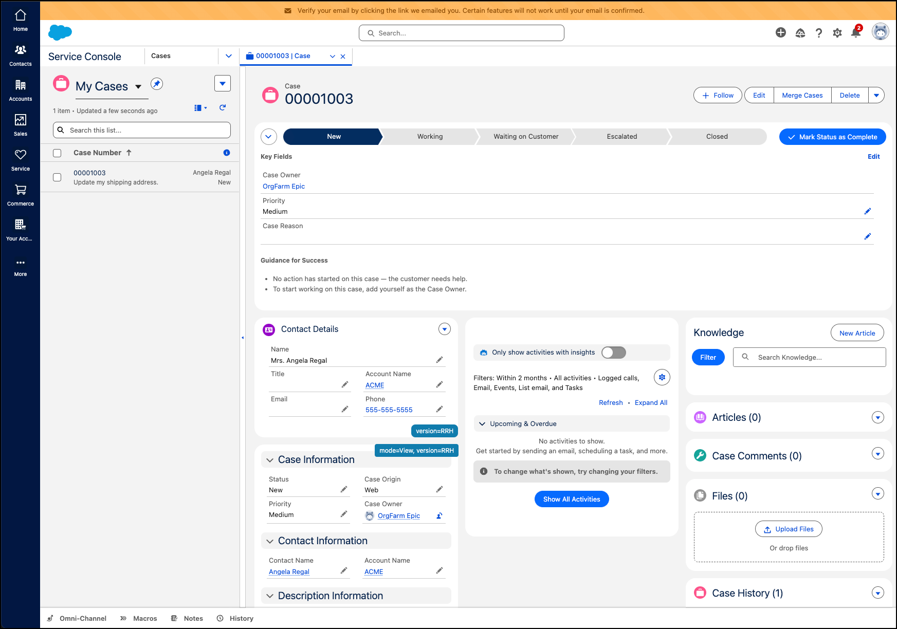The image size is (897, 629).
Task: Collapse the Description Information section
Action: (x=270, y=596)
